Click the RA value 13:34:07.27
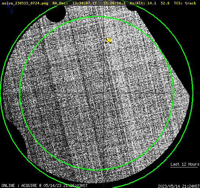The width and height of the screenshot is (200, 188). 84,3
